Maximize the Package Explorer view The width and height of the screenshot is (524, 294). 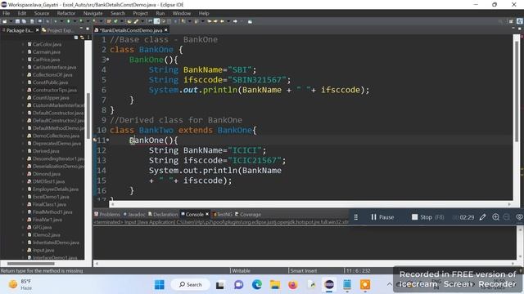tap(88, 29)
